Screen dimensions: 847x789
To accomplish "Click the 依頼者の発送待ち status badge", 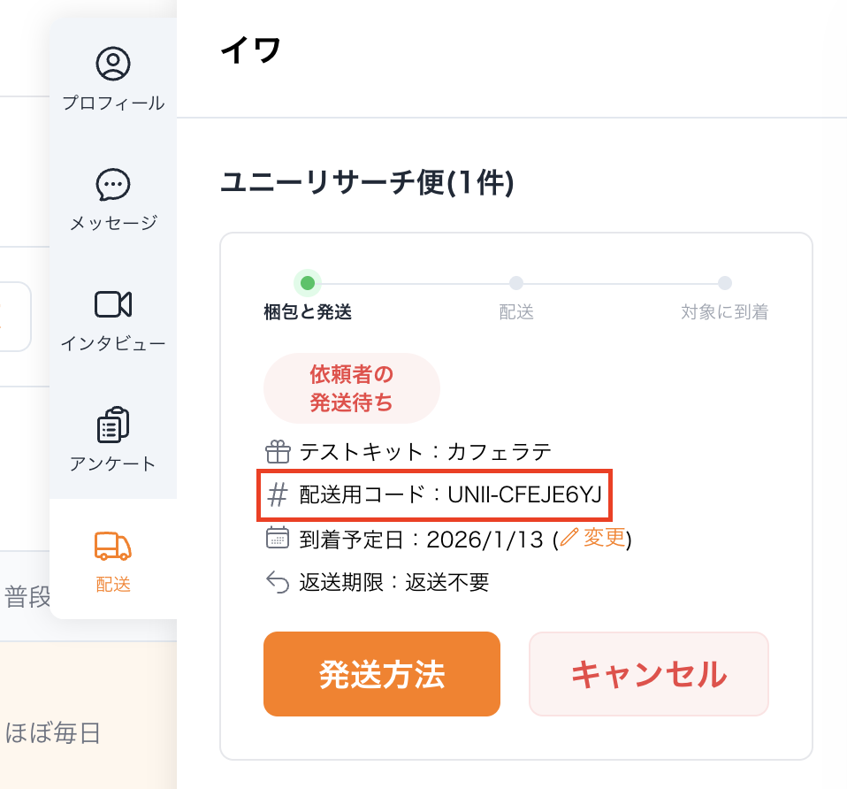I will pos(351,388).
